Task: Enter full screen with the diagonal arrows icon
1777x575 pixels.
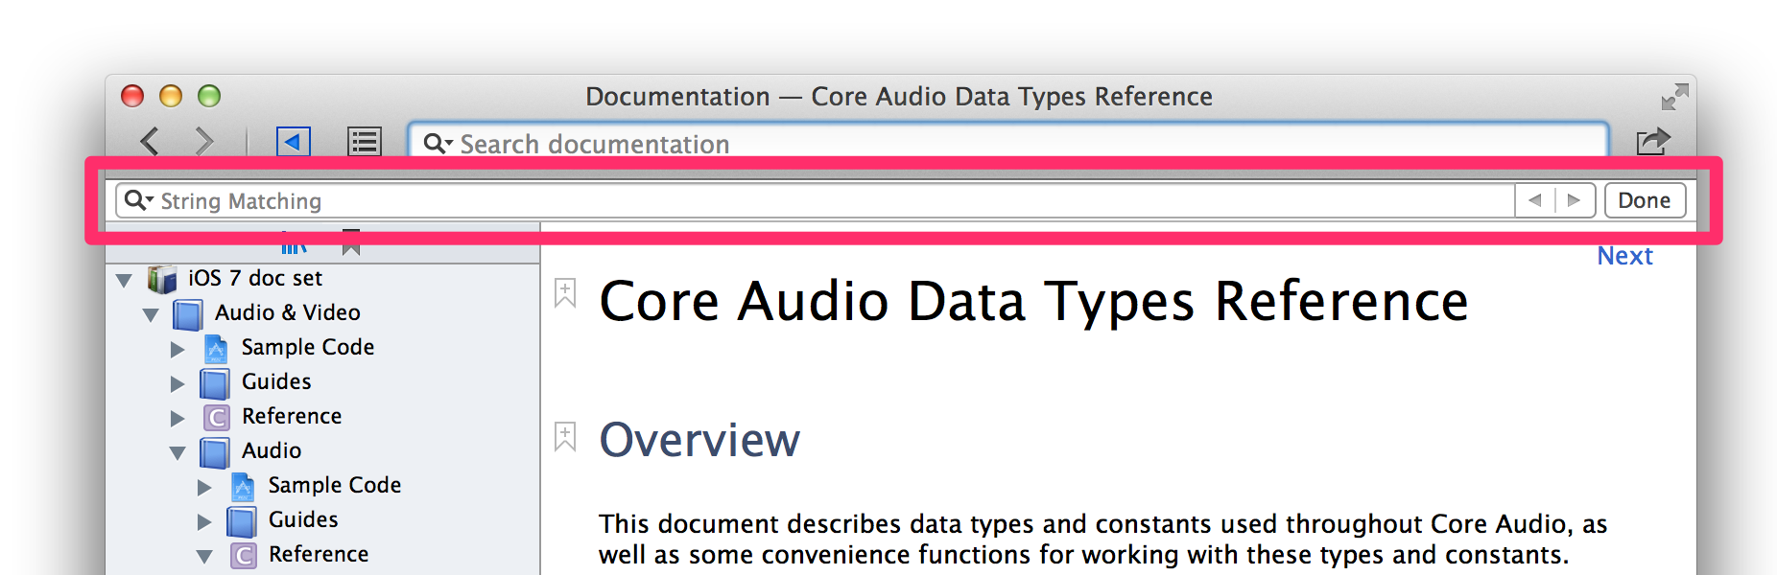Action: (x=1674, y=97)
